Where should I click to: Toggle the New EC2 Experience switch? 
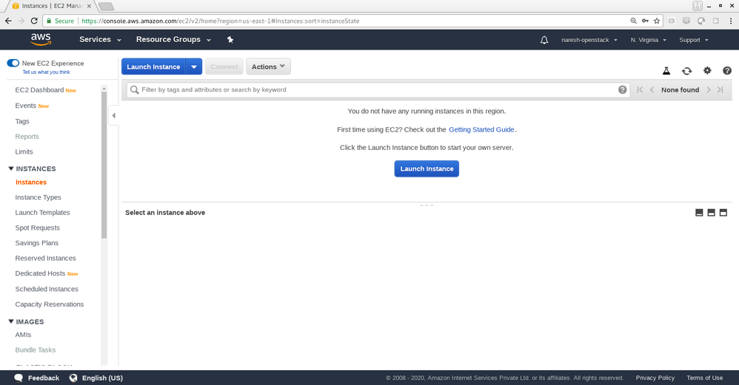(13, 64)
